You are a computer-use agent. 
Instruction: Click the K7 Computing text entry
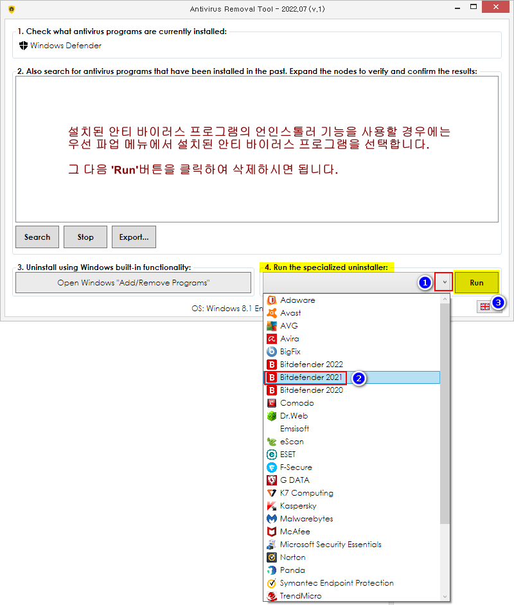(306, 493)
